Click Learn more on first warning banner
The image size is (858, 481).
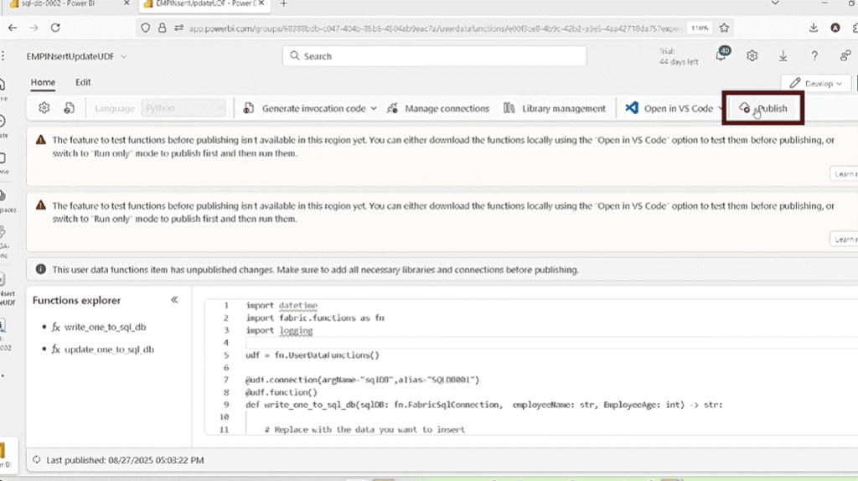(845, 174)
